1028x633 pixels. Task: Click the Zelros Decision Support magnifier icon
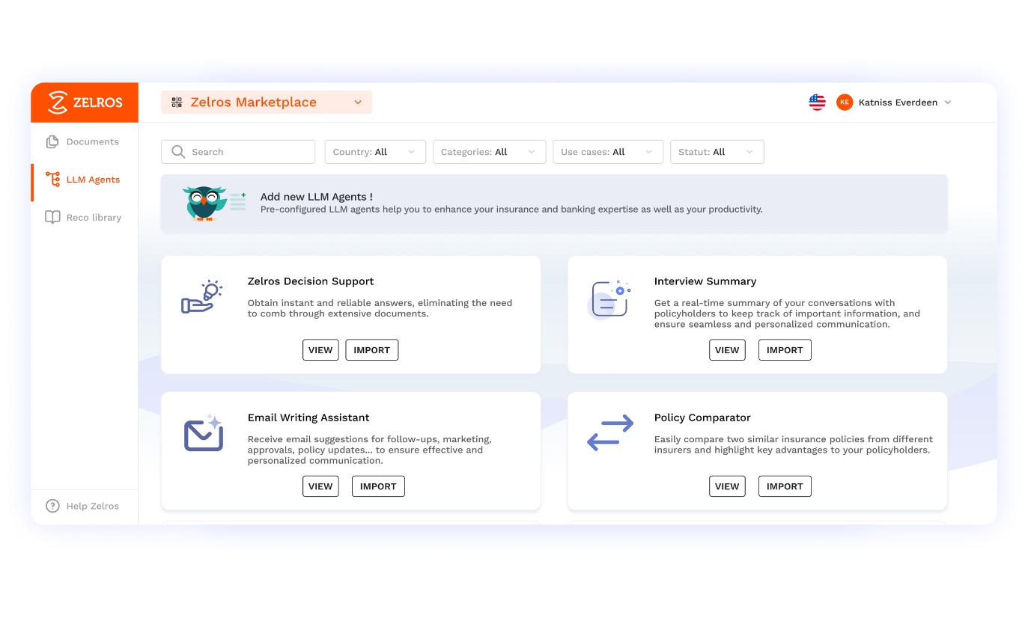click(202, 297)
